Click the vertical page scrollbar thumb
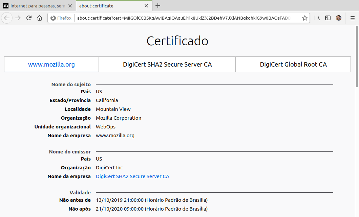The image size is (359, 217). (357, 56)
